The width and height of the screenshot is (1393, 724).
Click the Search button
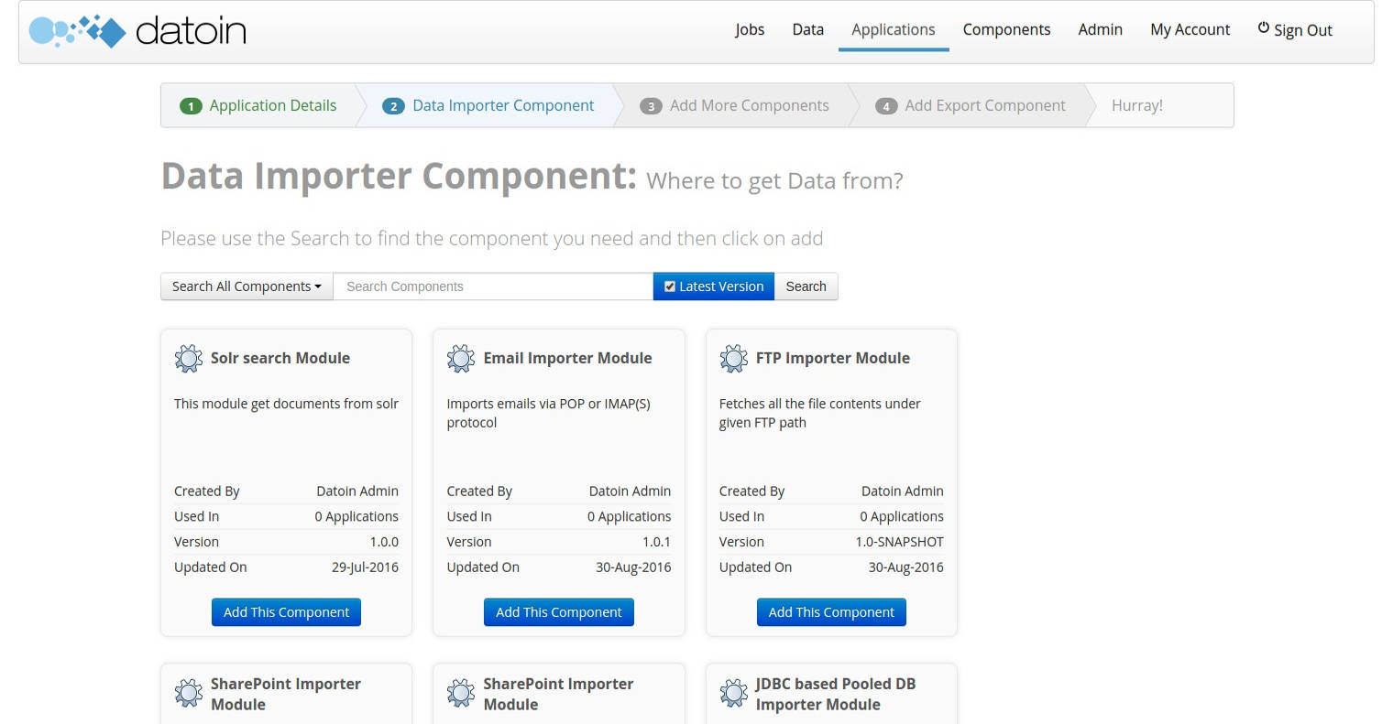pyautogui.click(x=806, y=286)
